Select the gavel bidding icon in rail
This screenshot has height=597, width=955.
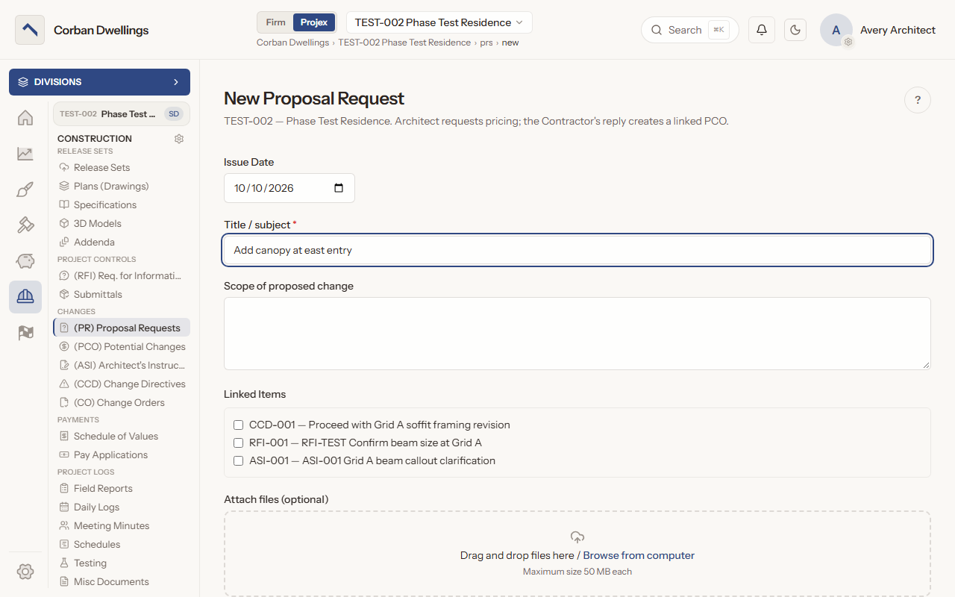tap(25, 225)
